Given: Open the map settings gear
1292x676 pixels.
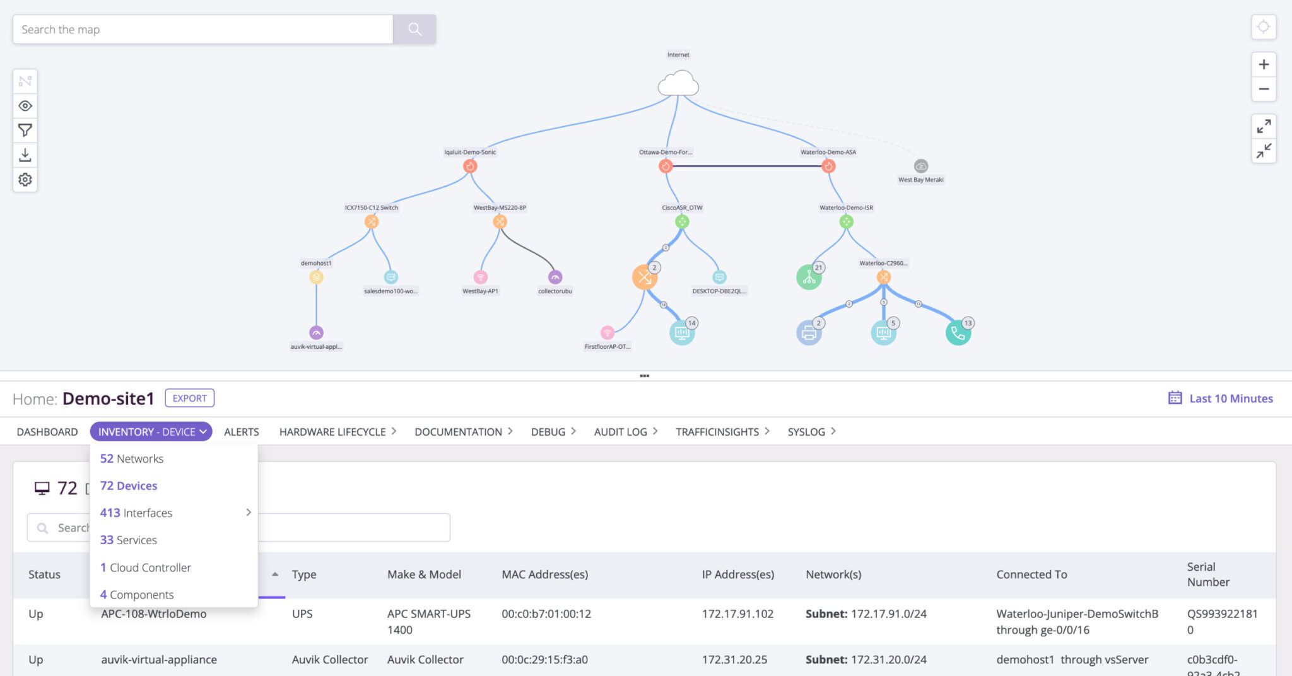Looking at the screenshot, I should click(x=25, y=180).
